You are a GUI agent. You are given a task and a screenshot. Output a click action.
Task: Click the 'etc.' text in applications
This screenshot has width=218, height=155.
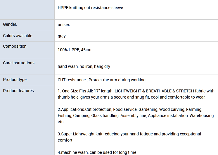click(x=61, y=122)
